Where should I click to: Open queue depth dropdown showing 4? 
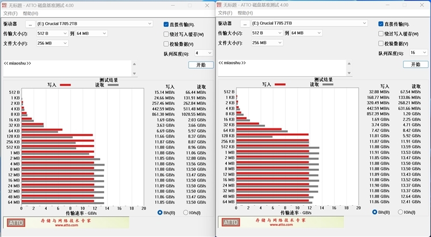(204, 53)
